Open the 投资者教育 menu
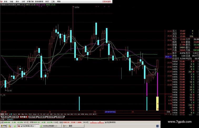The image size is (199, 128). pos(39,2)
